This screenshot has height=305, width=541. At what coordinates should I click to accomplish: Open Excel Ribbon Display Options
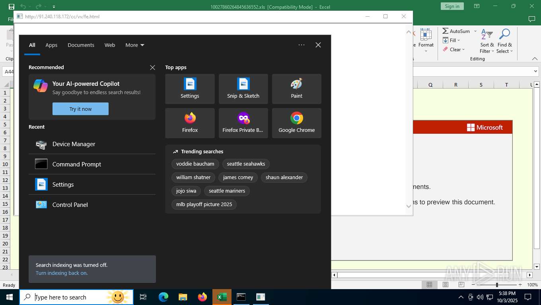coord(477,6)
